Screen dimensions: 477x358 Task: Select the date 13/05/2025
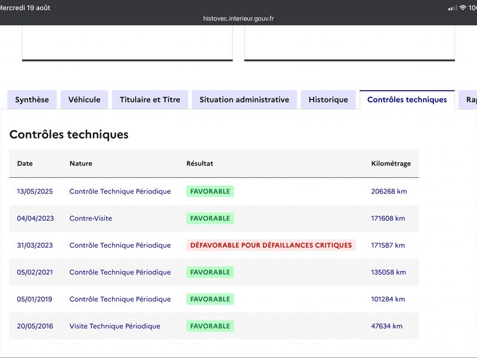[35, 192]
